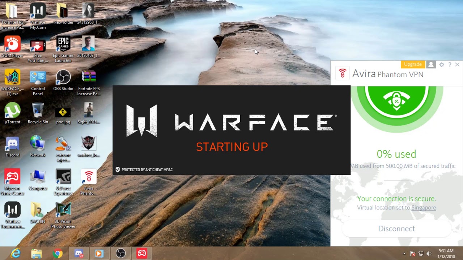Click the Warface STARTING UP splash text
The width and height of the screenshot is (463, 260).
pyautogui.click(x=232, y=147)
